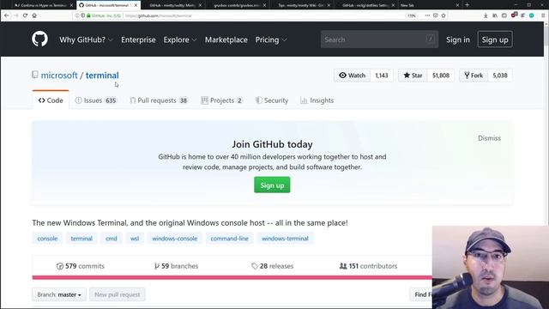Open new browser tab with plus icon
This screenshot has height=309, width=549.
467,5
